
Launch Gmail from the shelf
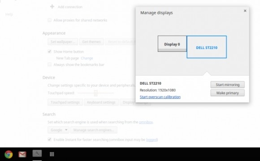pos(22,154)
